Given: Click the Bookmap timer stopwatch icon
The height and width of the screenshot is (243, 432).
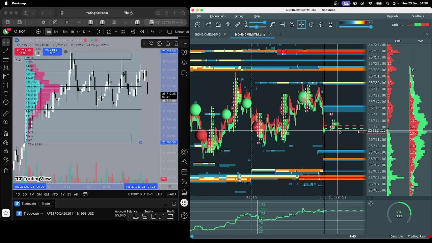Looking at the screenshot, I should [x=311, y=24].
